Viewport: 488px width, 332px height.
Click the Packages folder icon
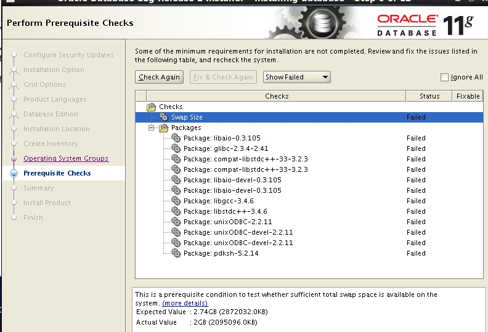164,128
